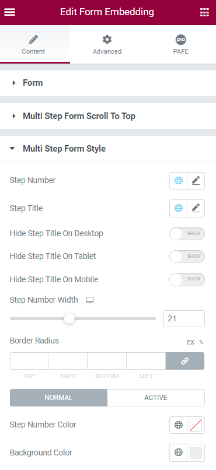This screenshot has width=216, height=470.
Task: Switch to the PAFE tab
Action: [x=180, y=44]
